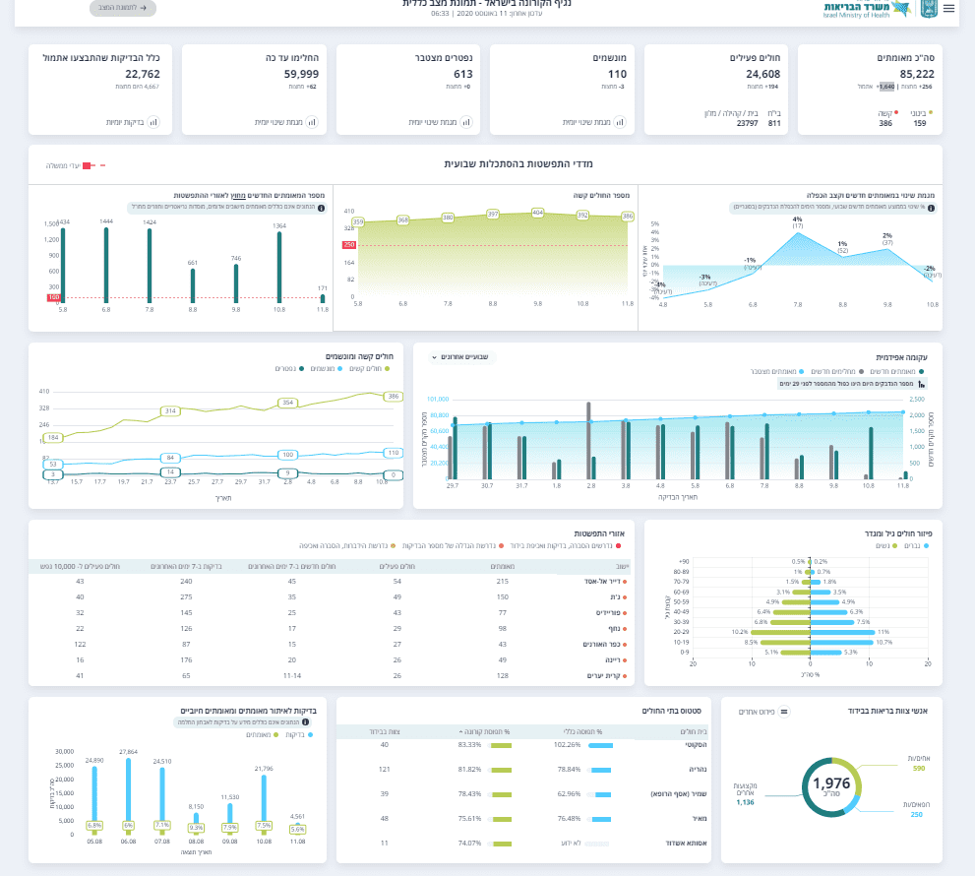Click רופאים/ות 250 label on isolation donut
This screenshot has height=876, width=975.
pyautogui.click(x=917, y=809)
